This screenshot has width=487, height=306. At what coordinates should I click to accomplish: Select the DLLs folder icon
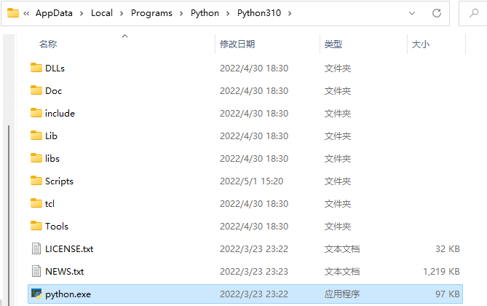[x=36, y=68]
